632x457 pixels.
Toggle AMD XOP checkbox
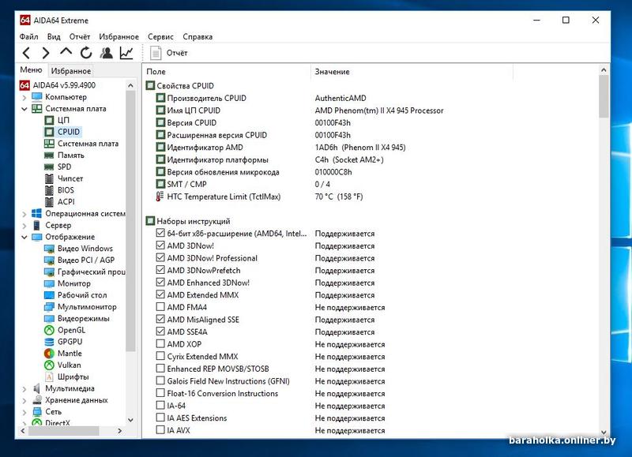[160, 344]
